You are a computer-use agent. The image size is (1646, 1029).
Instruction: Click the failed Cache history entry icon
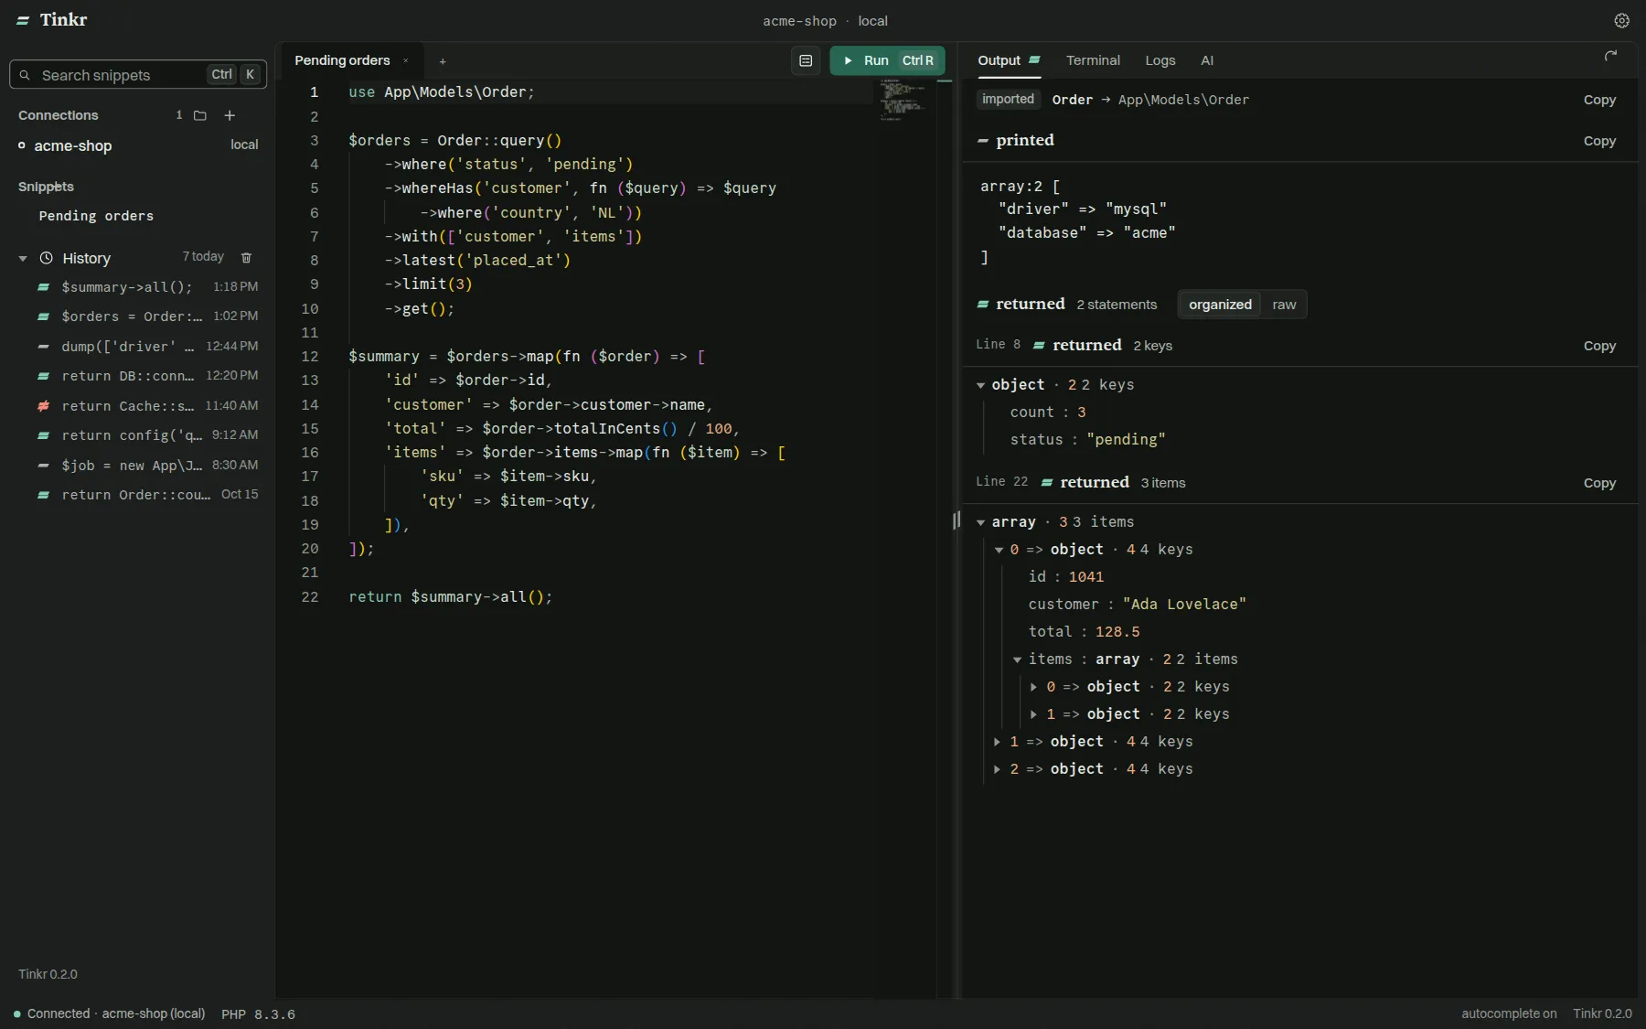43,405
